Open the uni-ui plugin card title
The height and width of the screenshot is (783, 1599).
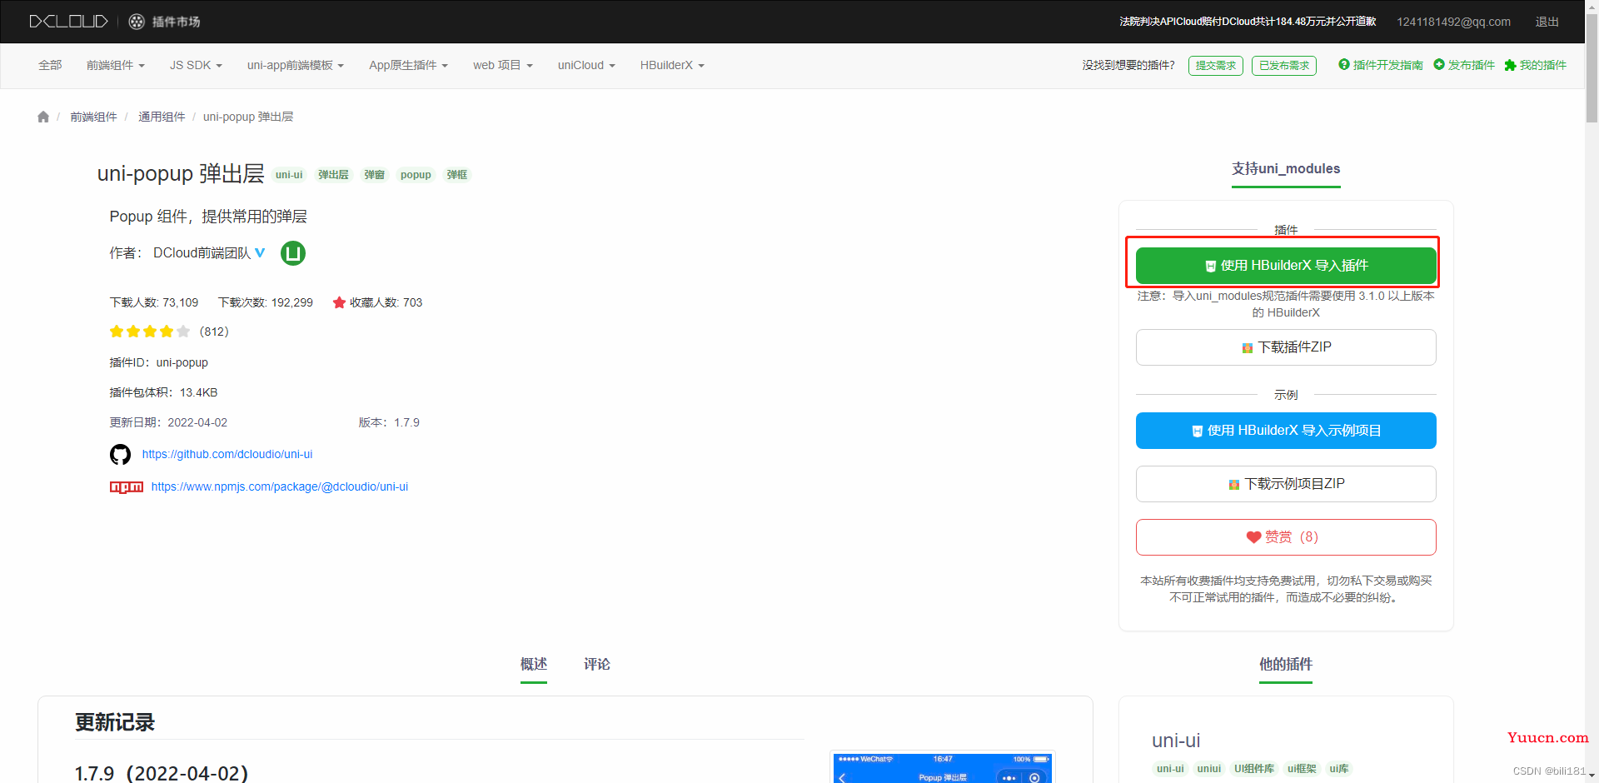click(1176, 741)
